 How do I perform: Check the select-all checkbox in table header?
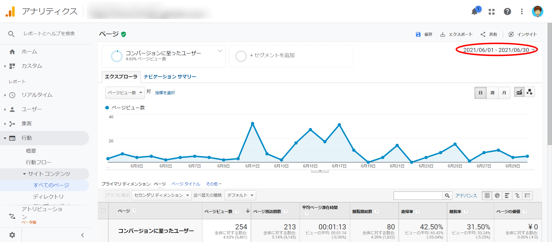pyautogui.click(x=103, y=211)
